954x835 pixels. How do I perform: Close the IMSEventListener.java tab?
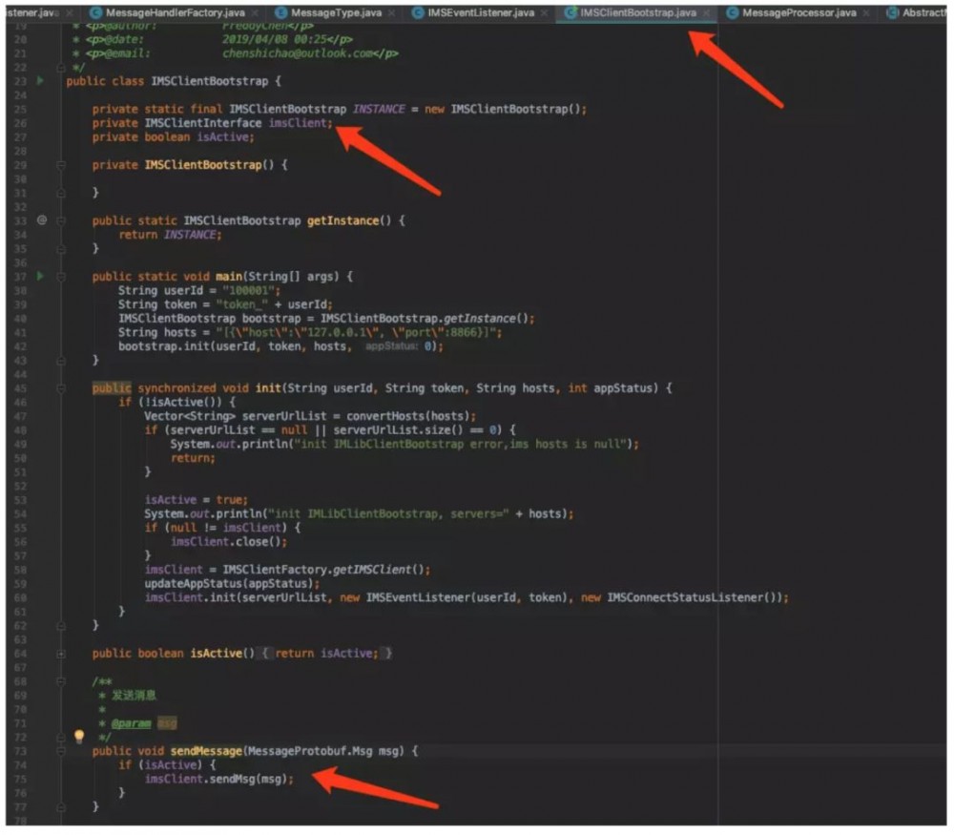(x=544, y=12)
